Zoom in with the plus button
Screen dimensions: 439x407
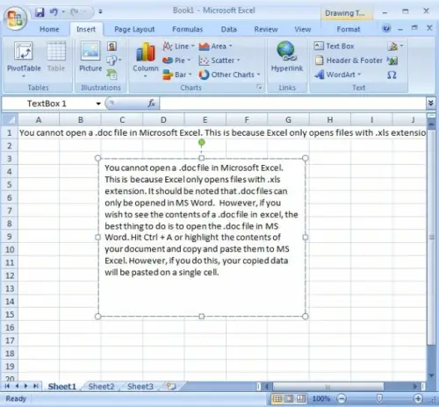click(418, 398)
